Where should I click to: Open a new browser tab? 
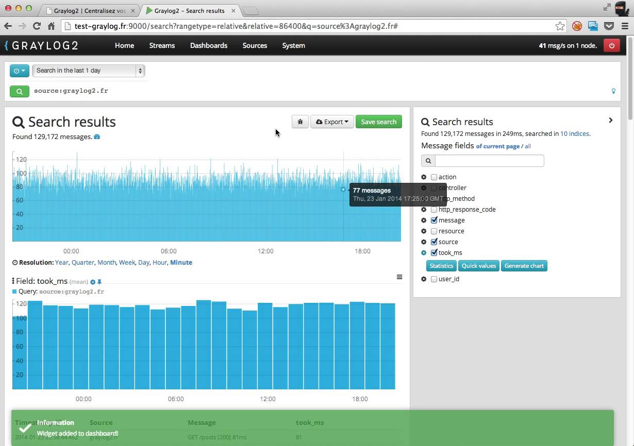(x=251, y=11)
